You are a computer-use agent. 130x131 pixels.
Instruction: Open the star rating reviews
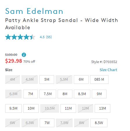click(20, 37)
